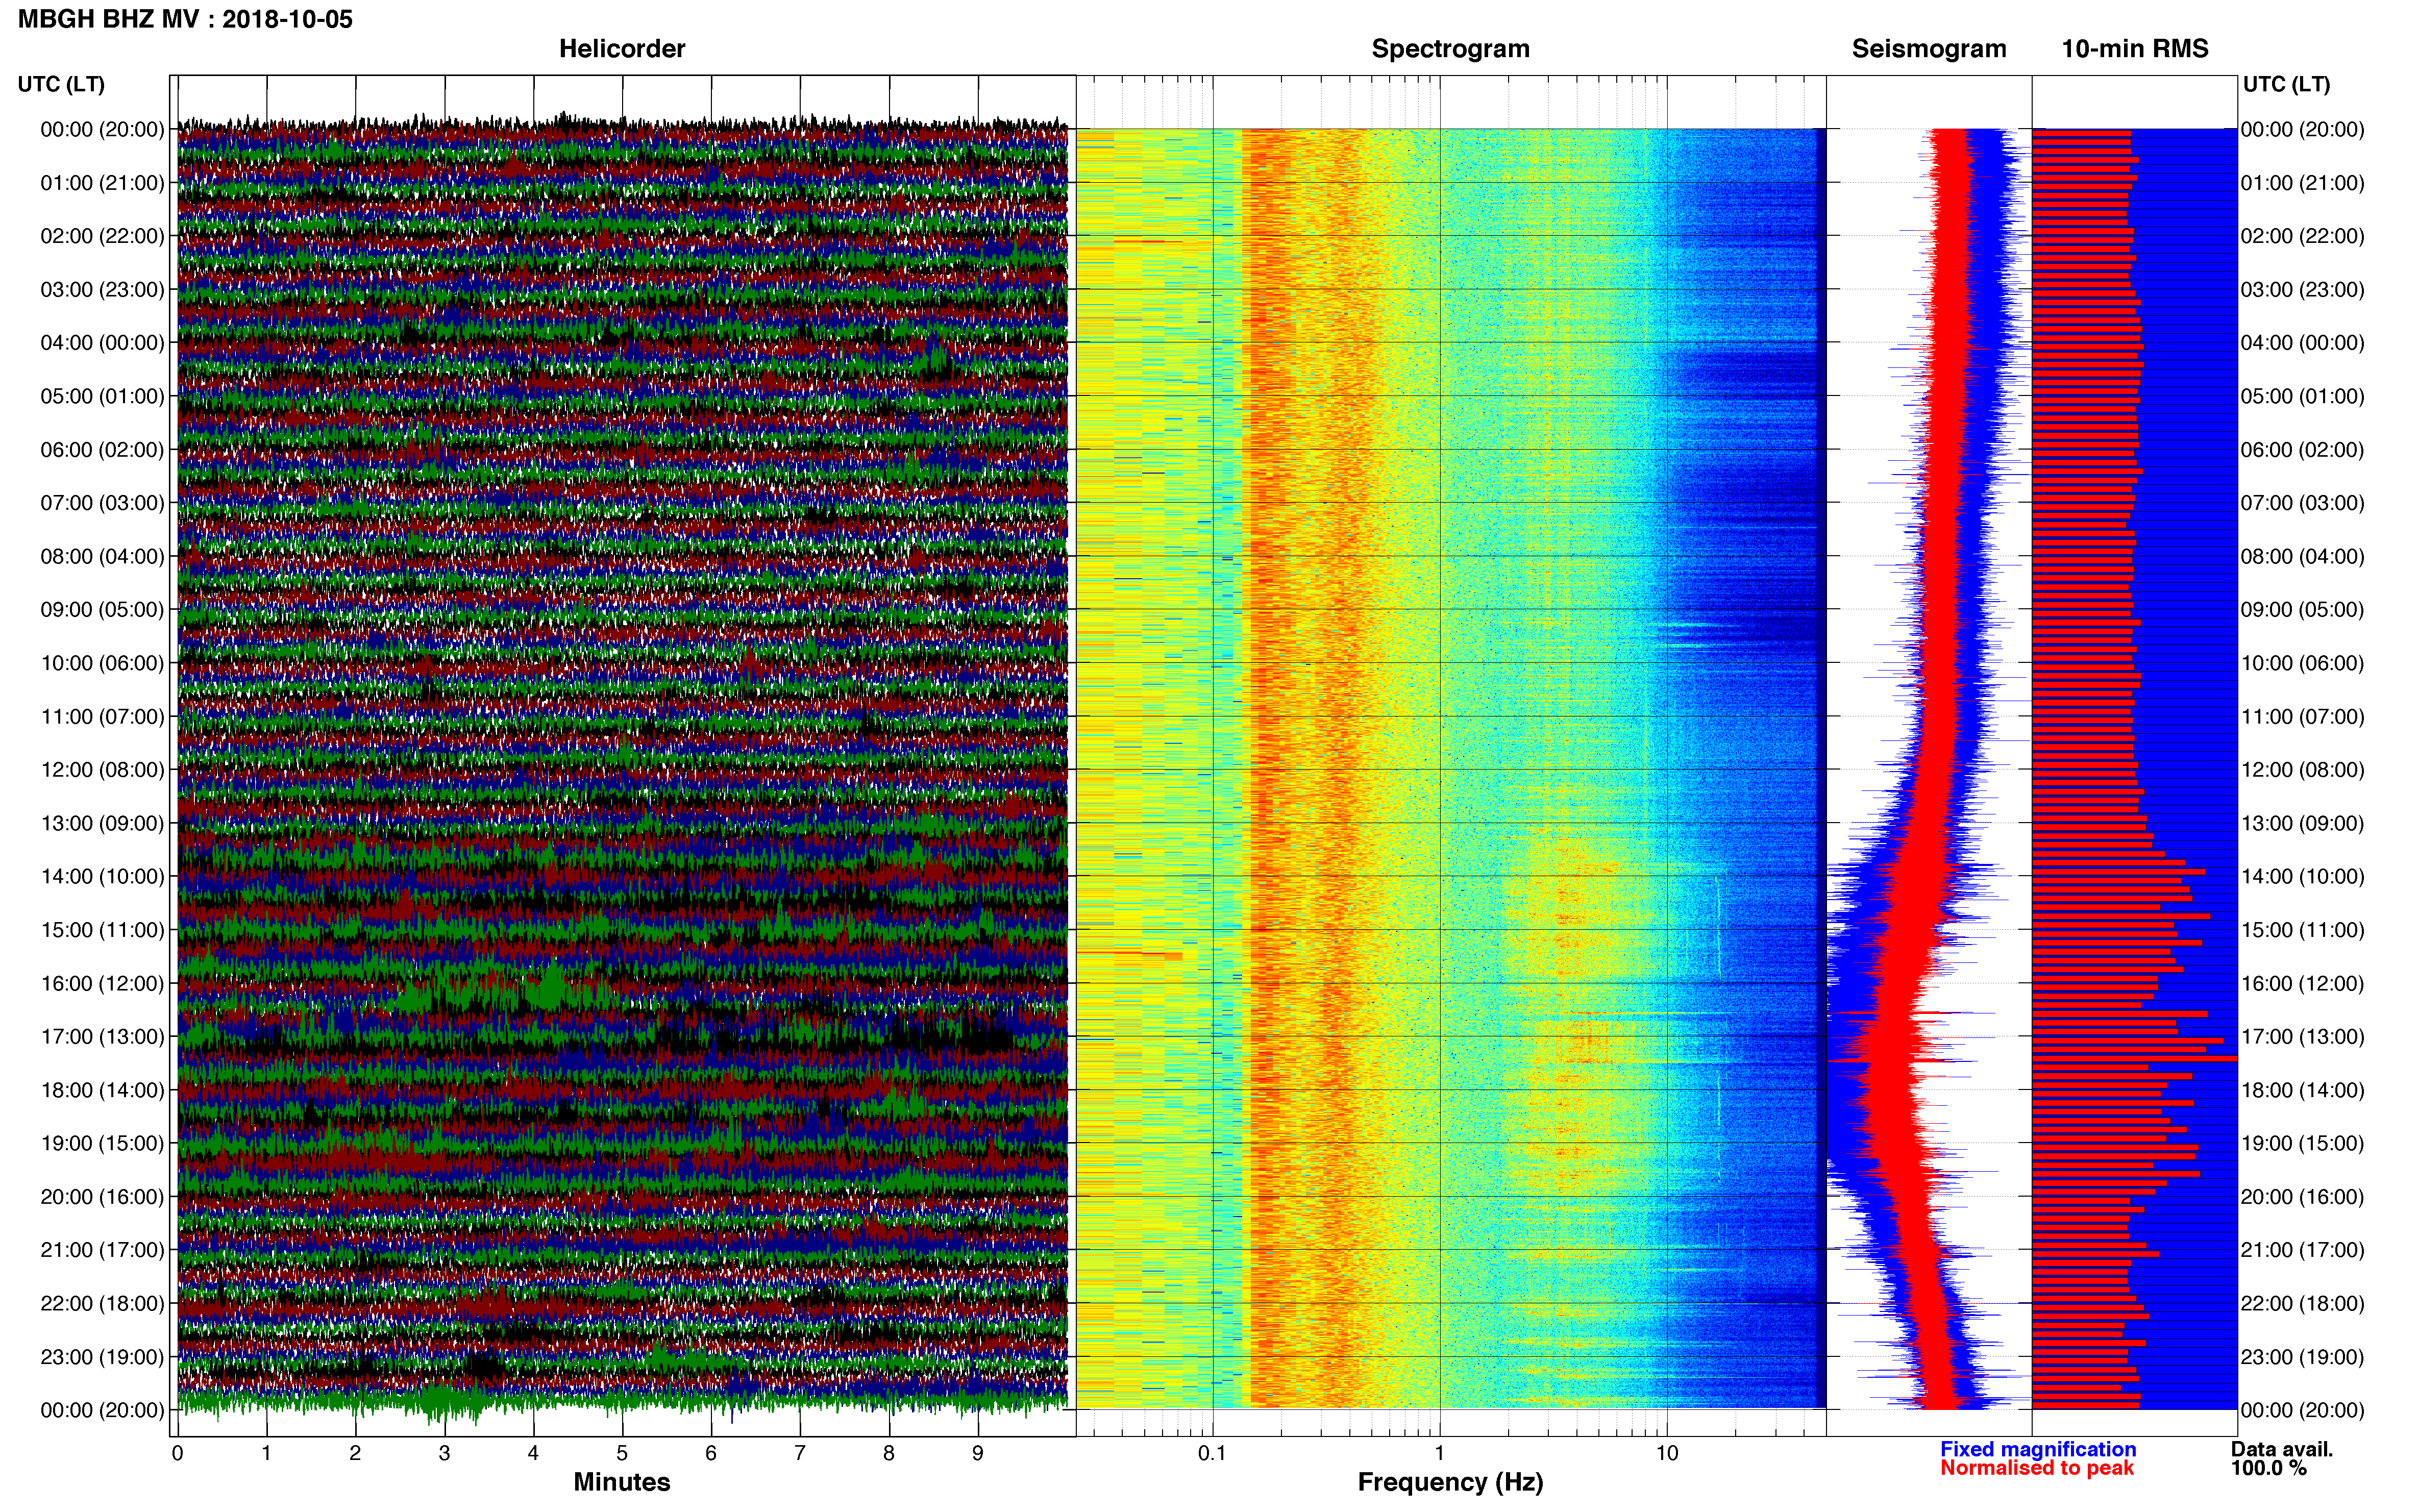Click tick label '4' on the Minutes axis
2419x1512 pixels.
point(533,1454)
